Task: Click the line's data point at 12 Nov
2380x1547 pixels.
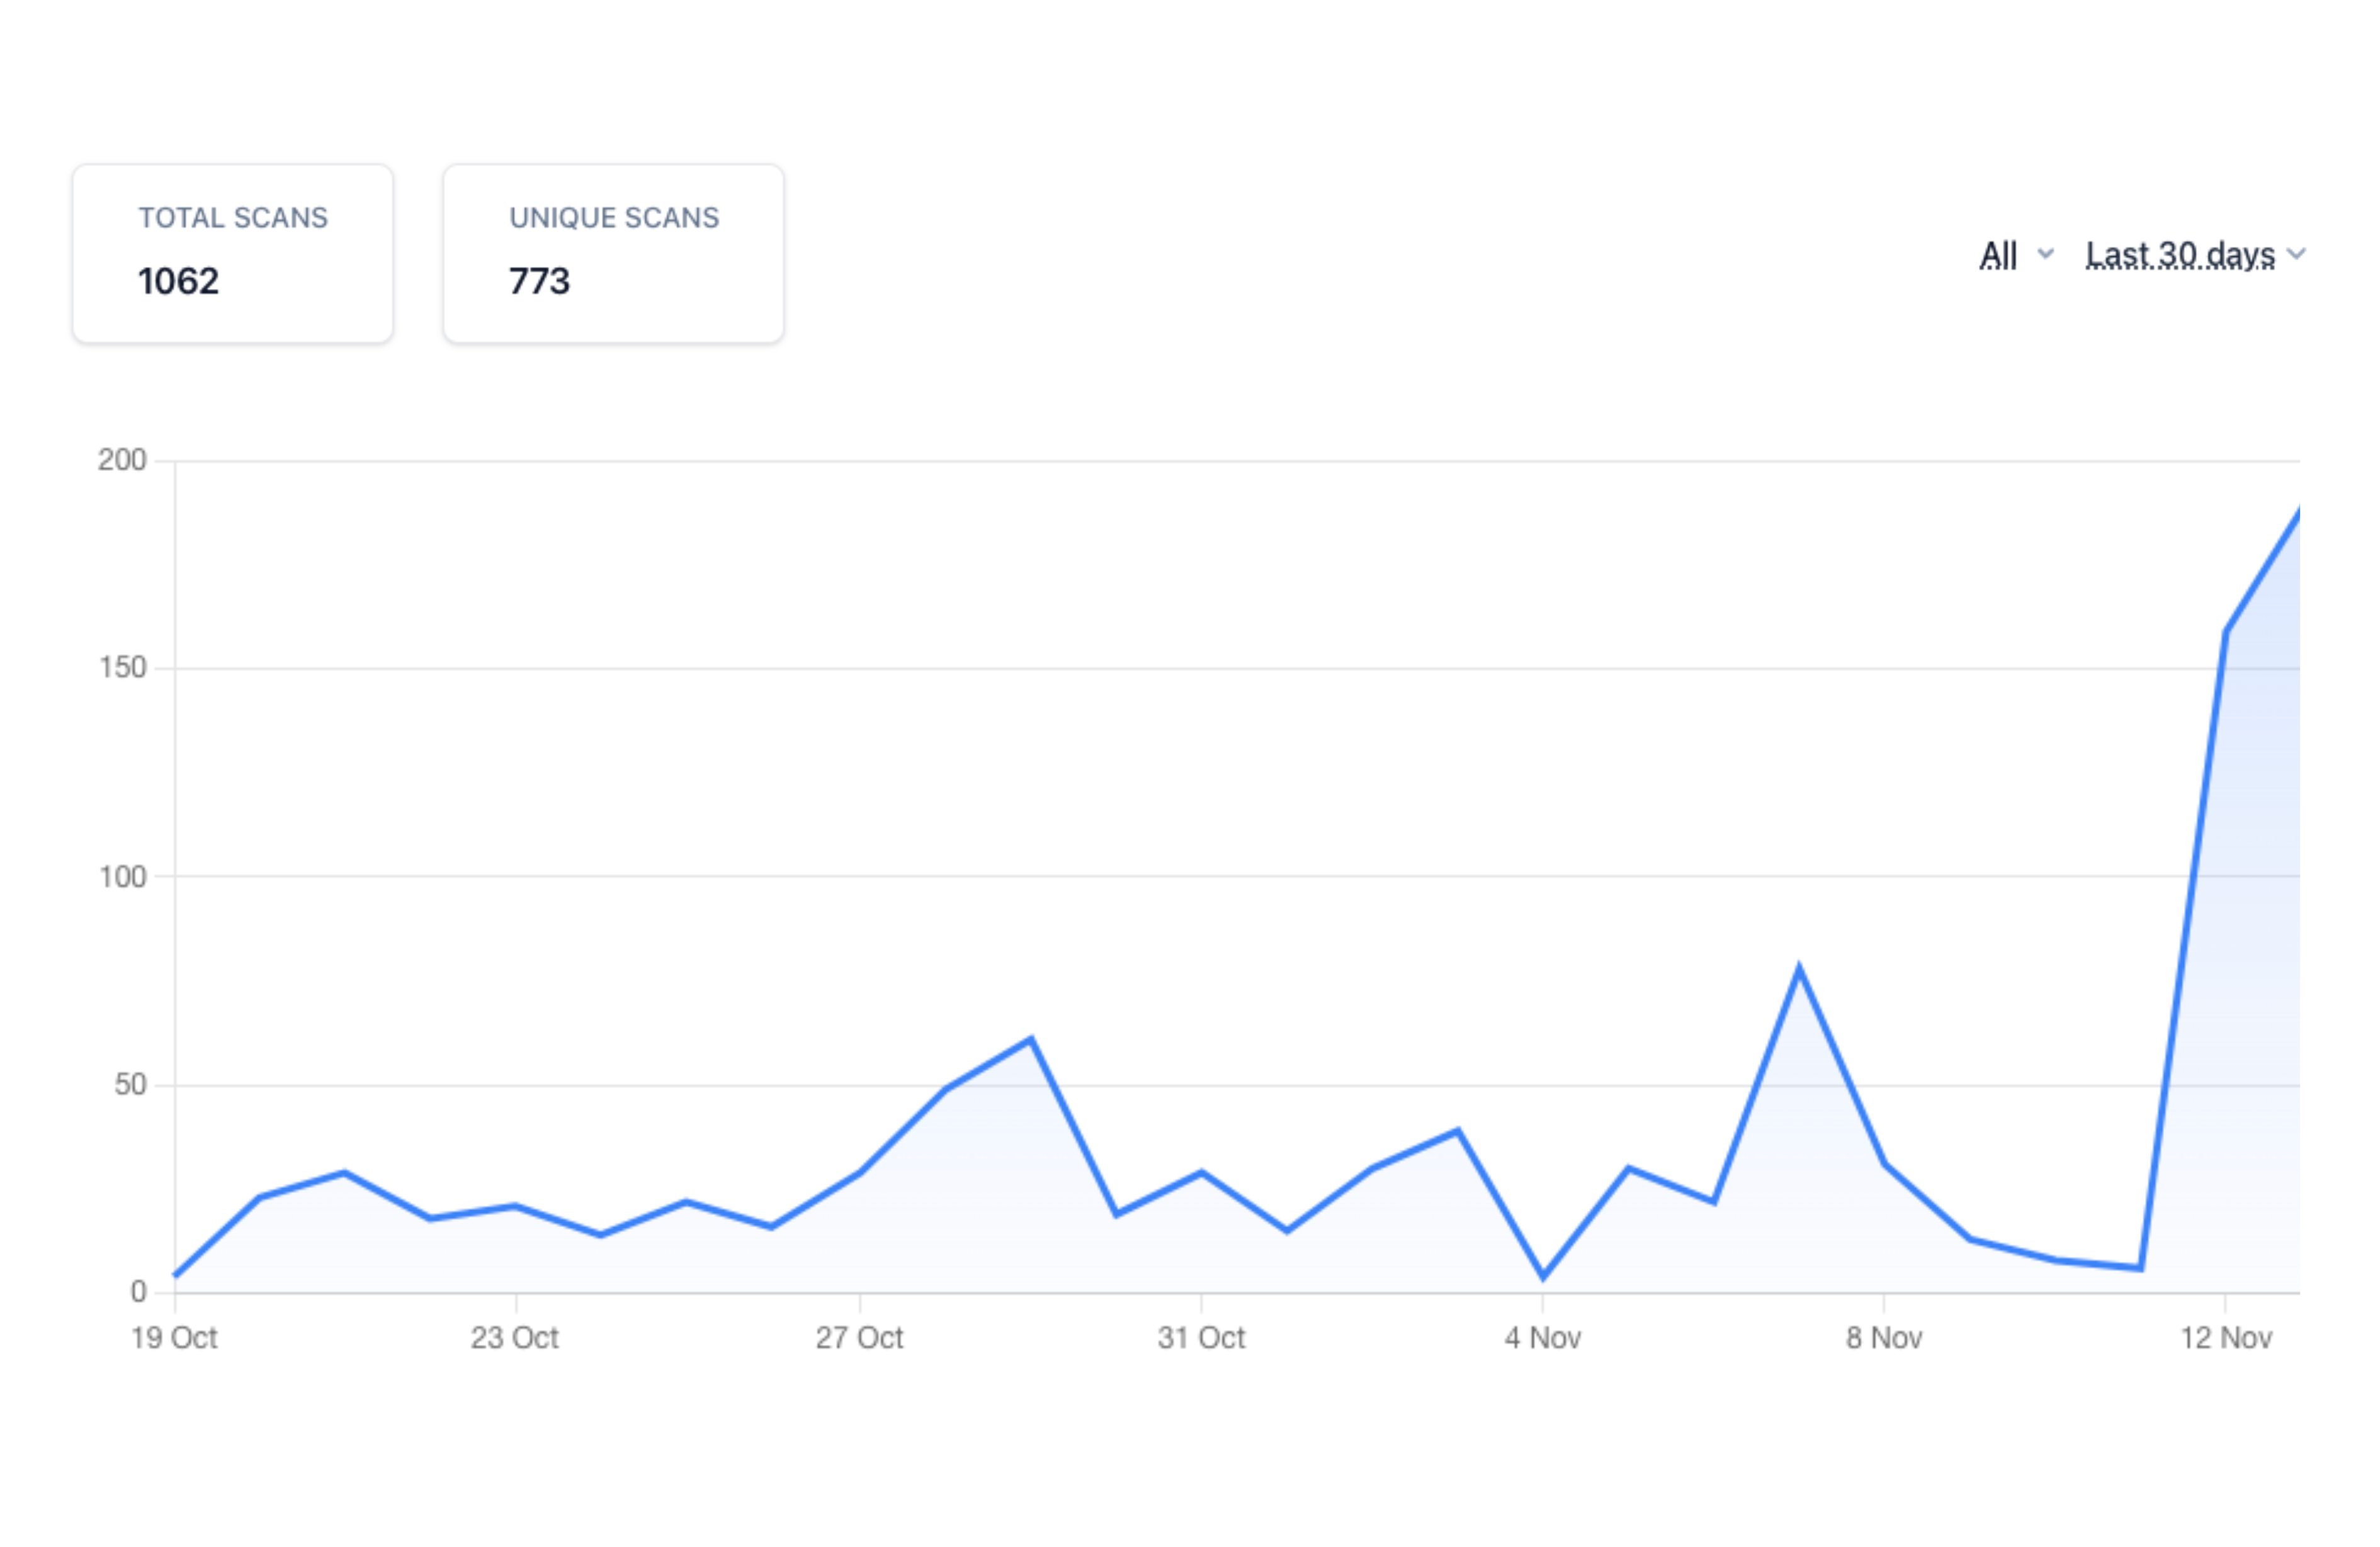Action: click(x=2226, y=633)
